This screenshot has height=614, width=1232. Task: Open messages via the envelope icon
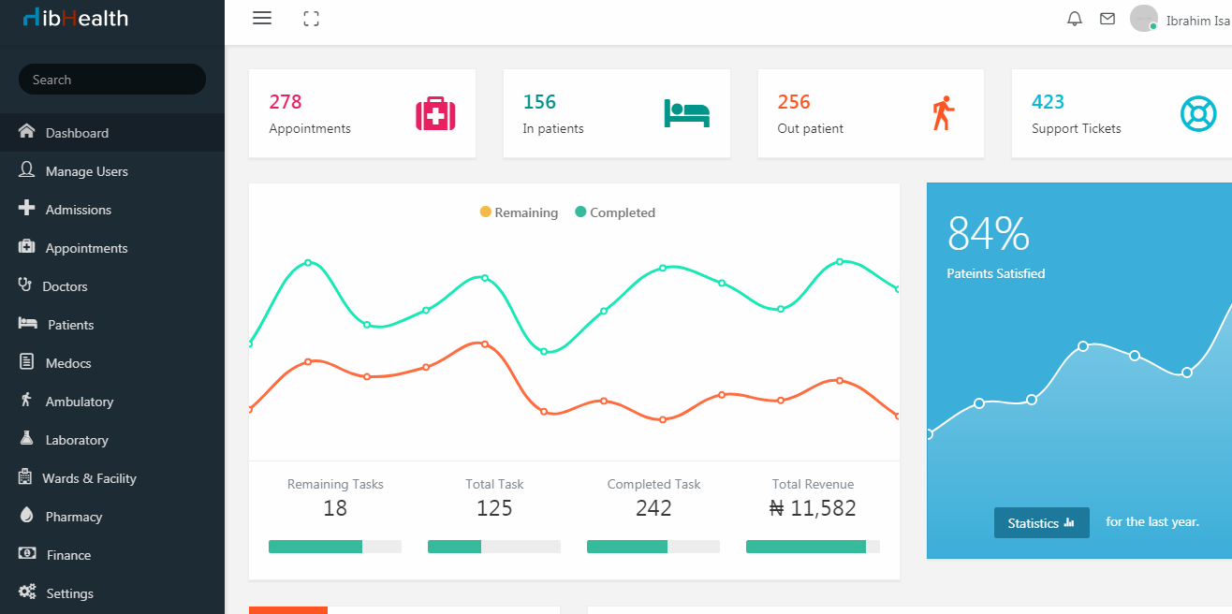(x=1107, y=18)
